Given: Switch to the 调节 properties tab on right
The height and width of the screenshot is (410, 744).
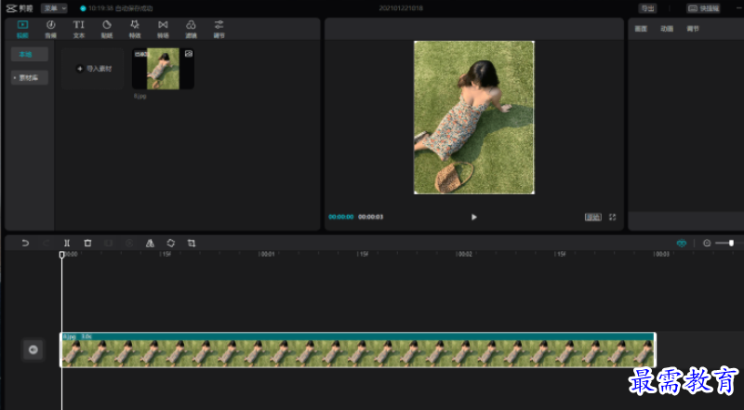Looking at the screenshot, I should (x=693, y=29).
